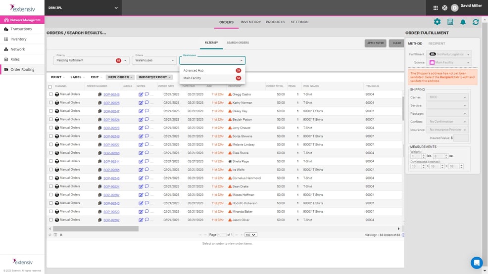
Task: Check the box for Kathy Norman order
Action: click(x=50, y=103)
